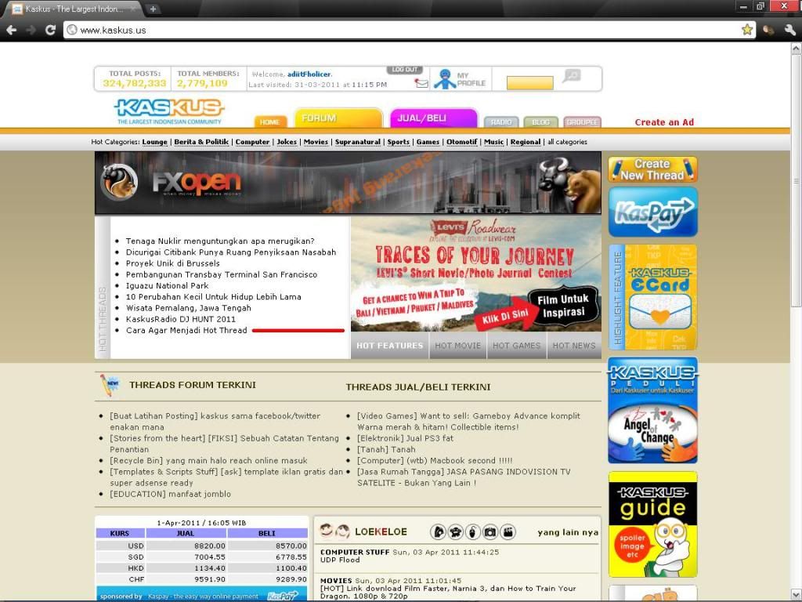The image size is (802, 602).
Task: Open hot thread Cara Agar Menjadi Hot Thread
Action: click(x=186, y=330)
